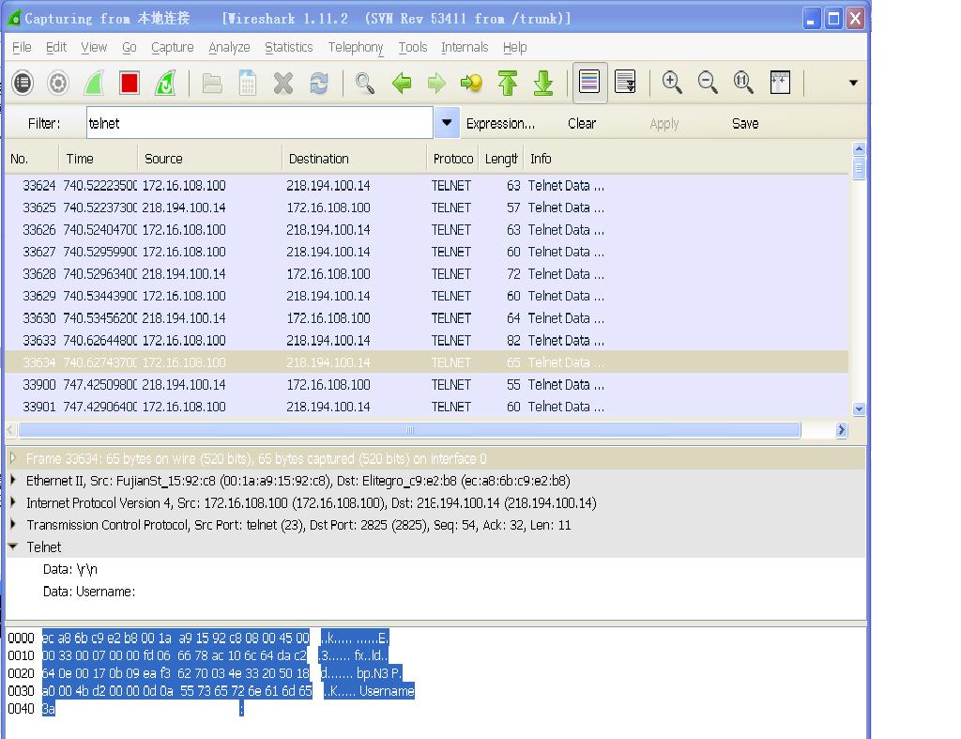The image size is (961, 739).
Task: Reset zoom to normal size
Action: [x=743, y=83]
